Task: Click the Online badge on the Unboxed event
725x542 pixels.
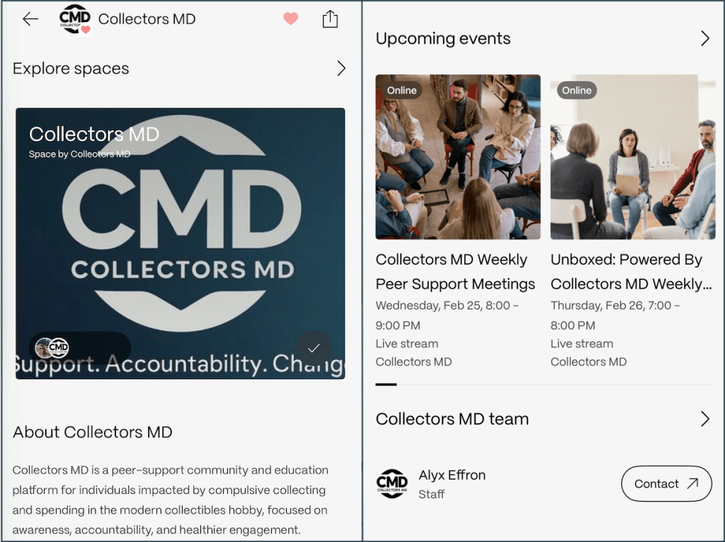Action: pyautogui.click(x=576, y=90)
